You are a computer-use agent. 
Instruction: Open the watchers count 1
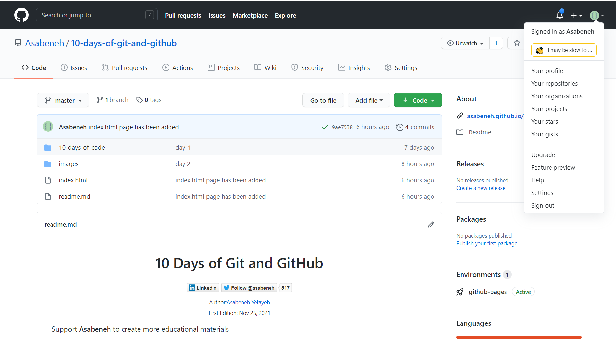496,43
